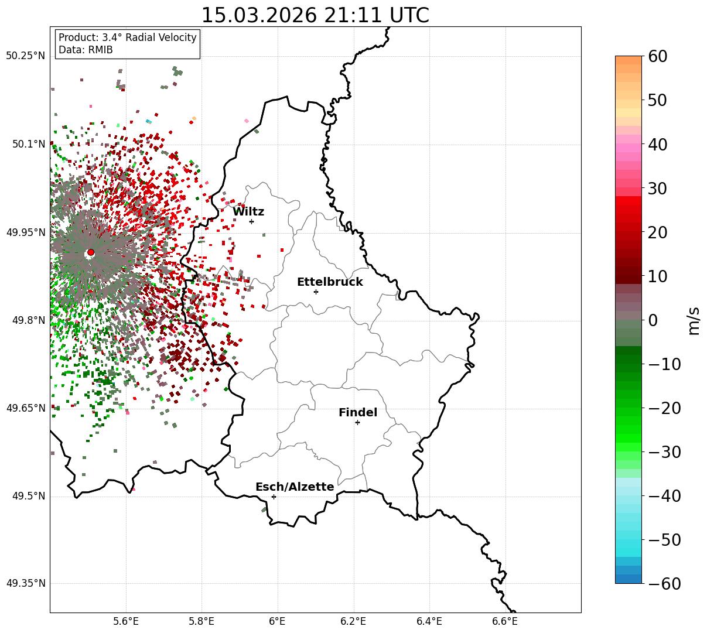Click the 49.5°N latitude label
The image size is (707, 633).
[28, 497]
